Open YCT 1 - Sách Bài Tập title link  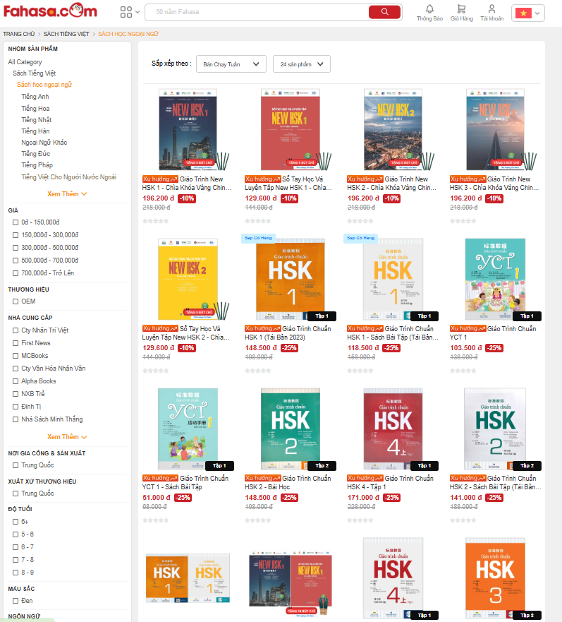(x=185, y=482)
